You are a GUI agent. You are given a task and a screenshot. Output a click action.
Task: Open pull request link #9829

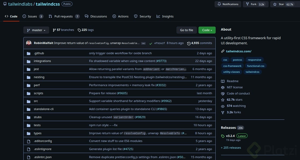click(140, 117)
